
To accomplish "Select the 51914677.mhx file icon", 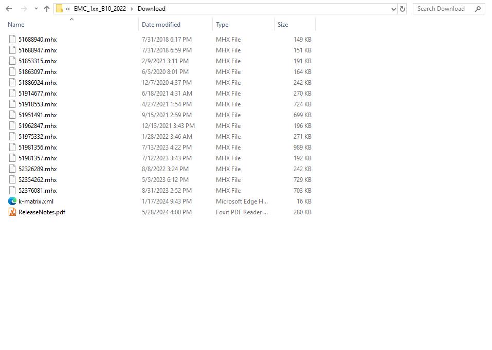I will 12,93.
